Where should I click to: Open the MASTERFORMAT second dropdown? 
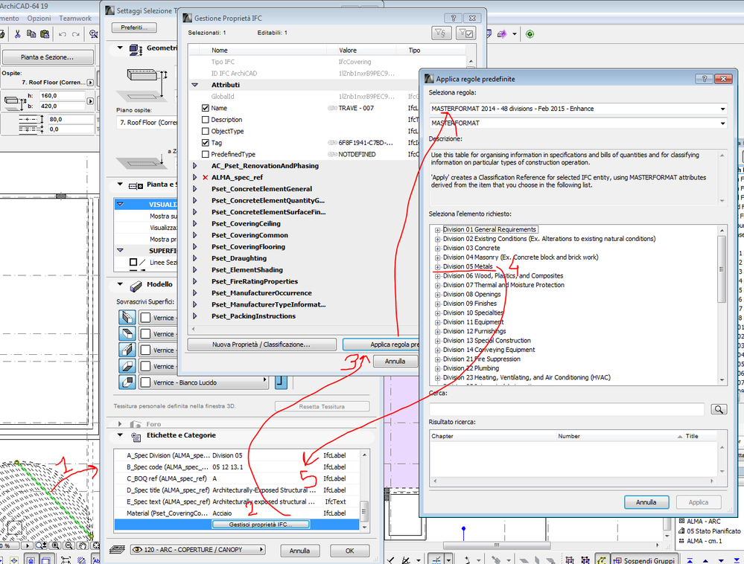pos(578,123)
